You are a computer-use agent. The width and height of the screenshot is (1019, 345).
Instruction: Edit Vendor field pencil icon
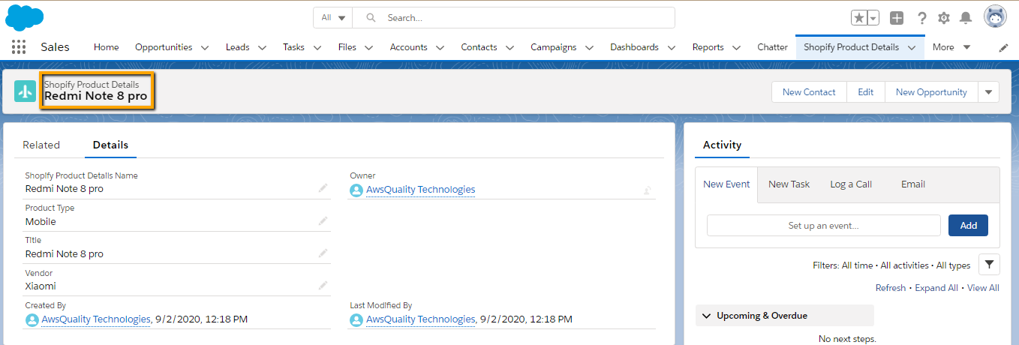[x=323, y=285]
